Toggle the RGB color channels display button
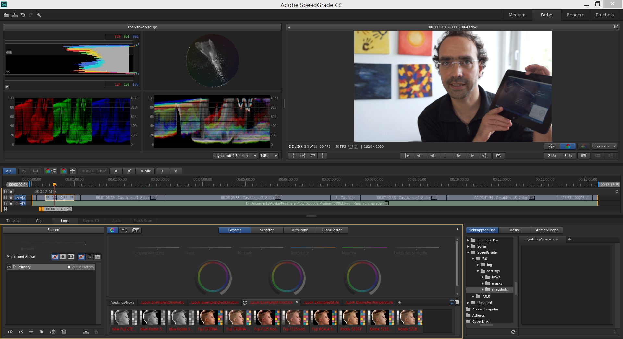 coord(568,146)
